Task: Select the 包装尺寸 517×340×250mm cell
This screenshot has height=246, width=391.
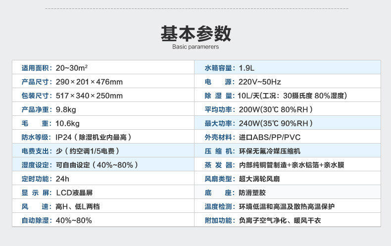Action: (x=103, y=96)
